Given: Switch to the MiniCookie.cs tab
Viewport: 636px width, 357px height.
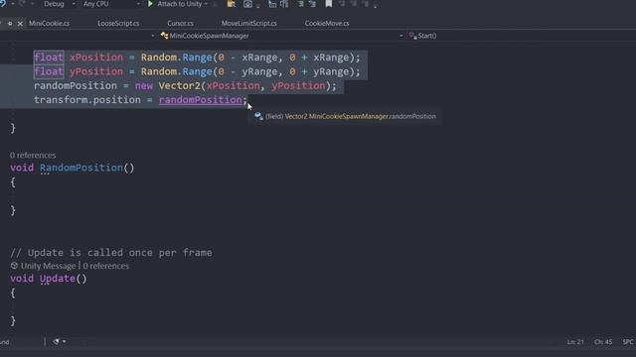Looking at the screenshot, I should (49, 23).
